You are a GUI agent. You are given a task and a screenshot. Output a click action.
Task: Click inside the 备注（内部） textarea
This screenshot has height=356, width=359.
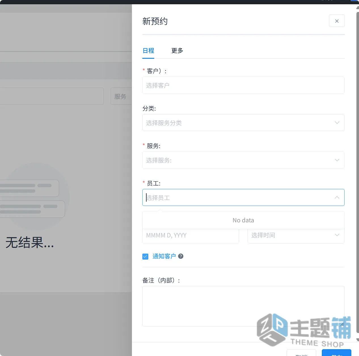243,306
